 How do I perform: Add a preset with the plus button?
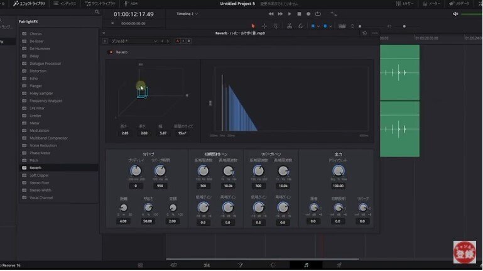tap(105, 41)
